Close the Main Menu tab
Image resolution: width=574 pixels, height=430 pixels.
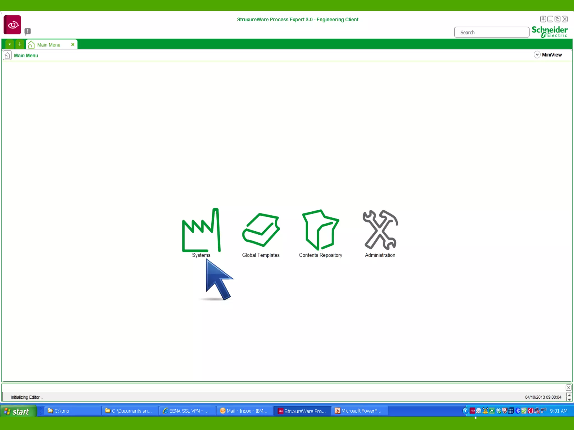[73, 45]
